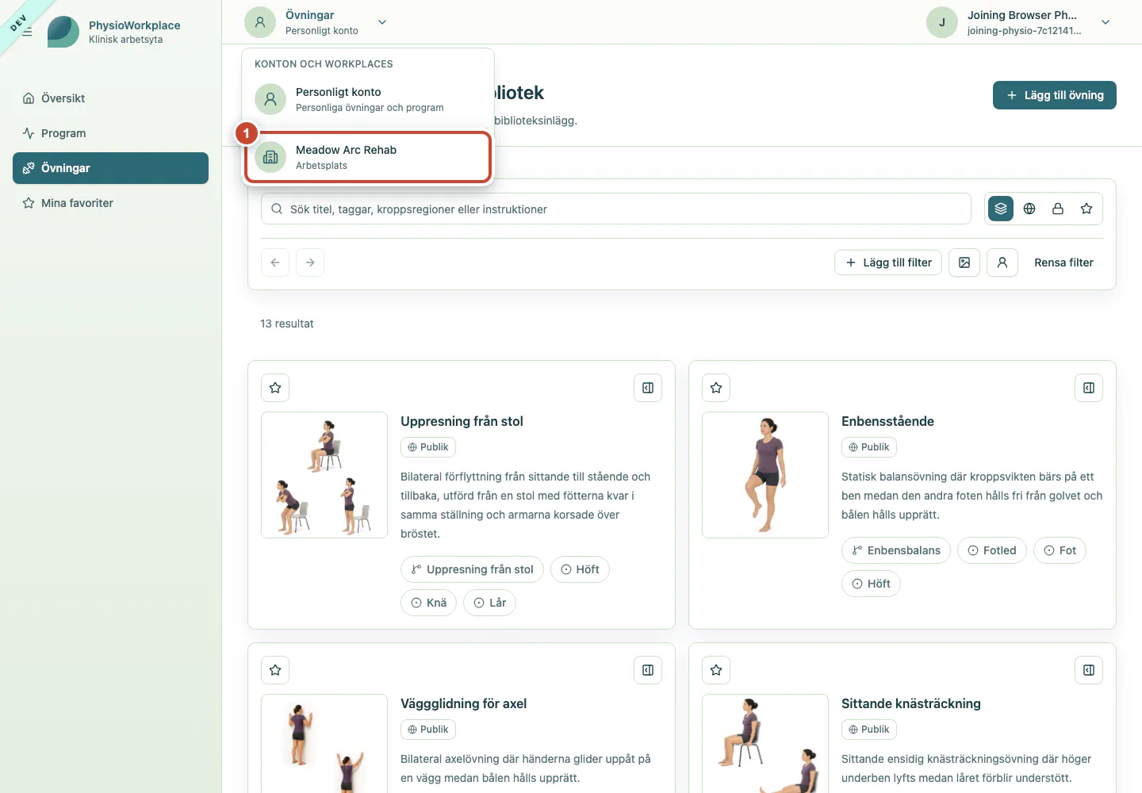This screenshot has width=1142, height=793.
Task: Open the Väggglidning för axel title
Action: point(463,703)
